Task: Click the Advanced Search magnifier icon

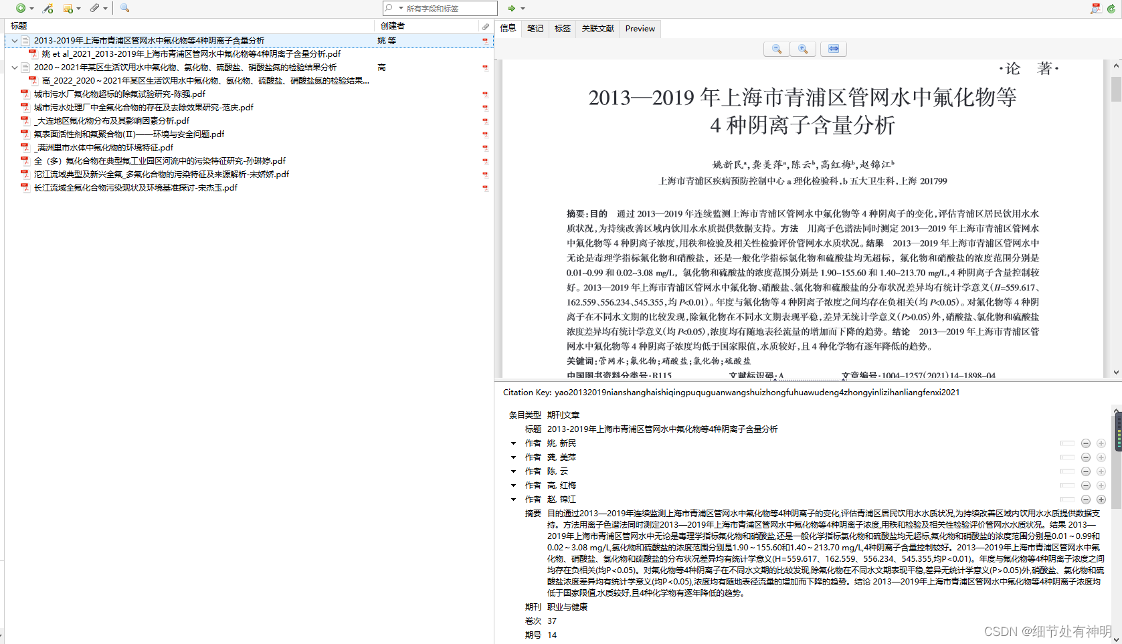Action: tap(124, 9)
